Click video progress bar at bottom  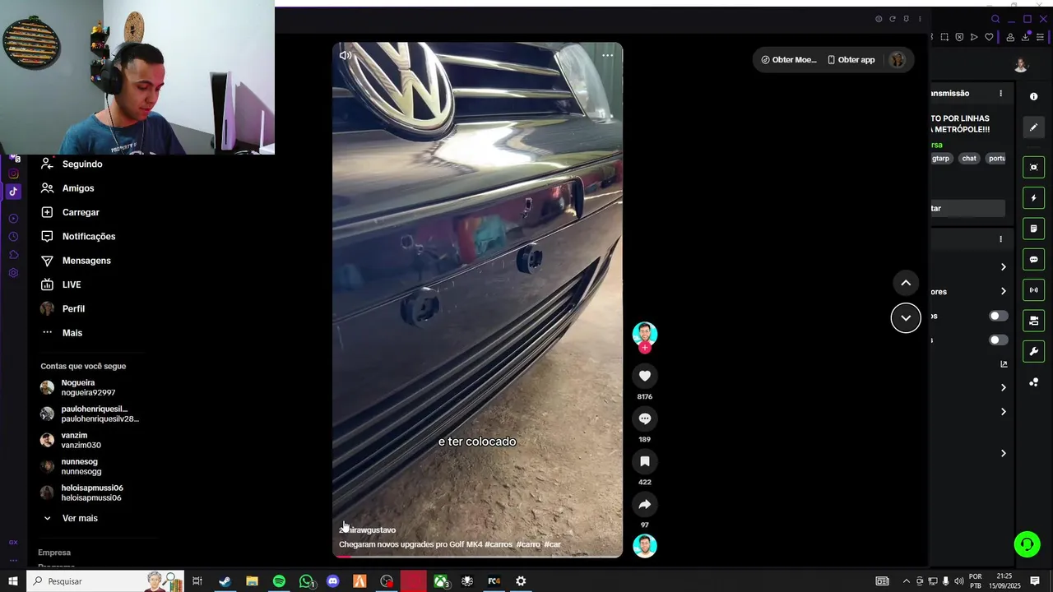[477, 557]
